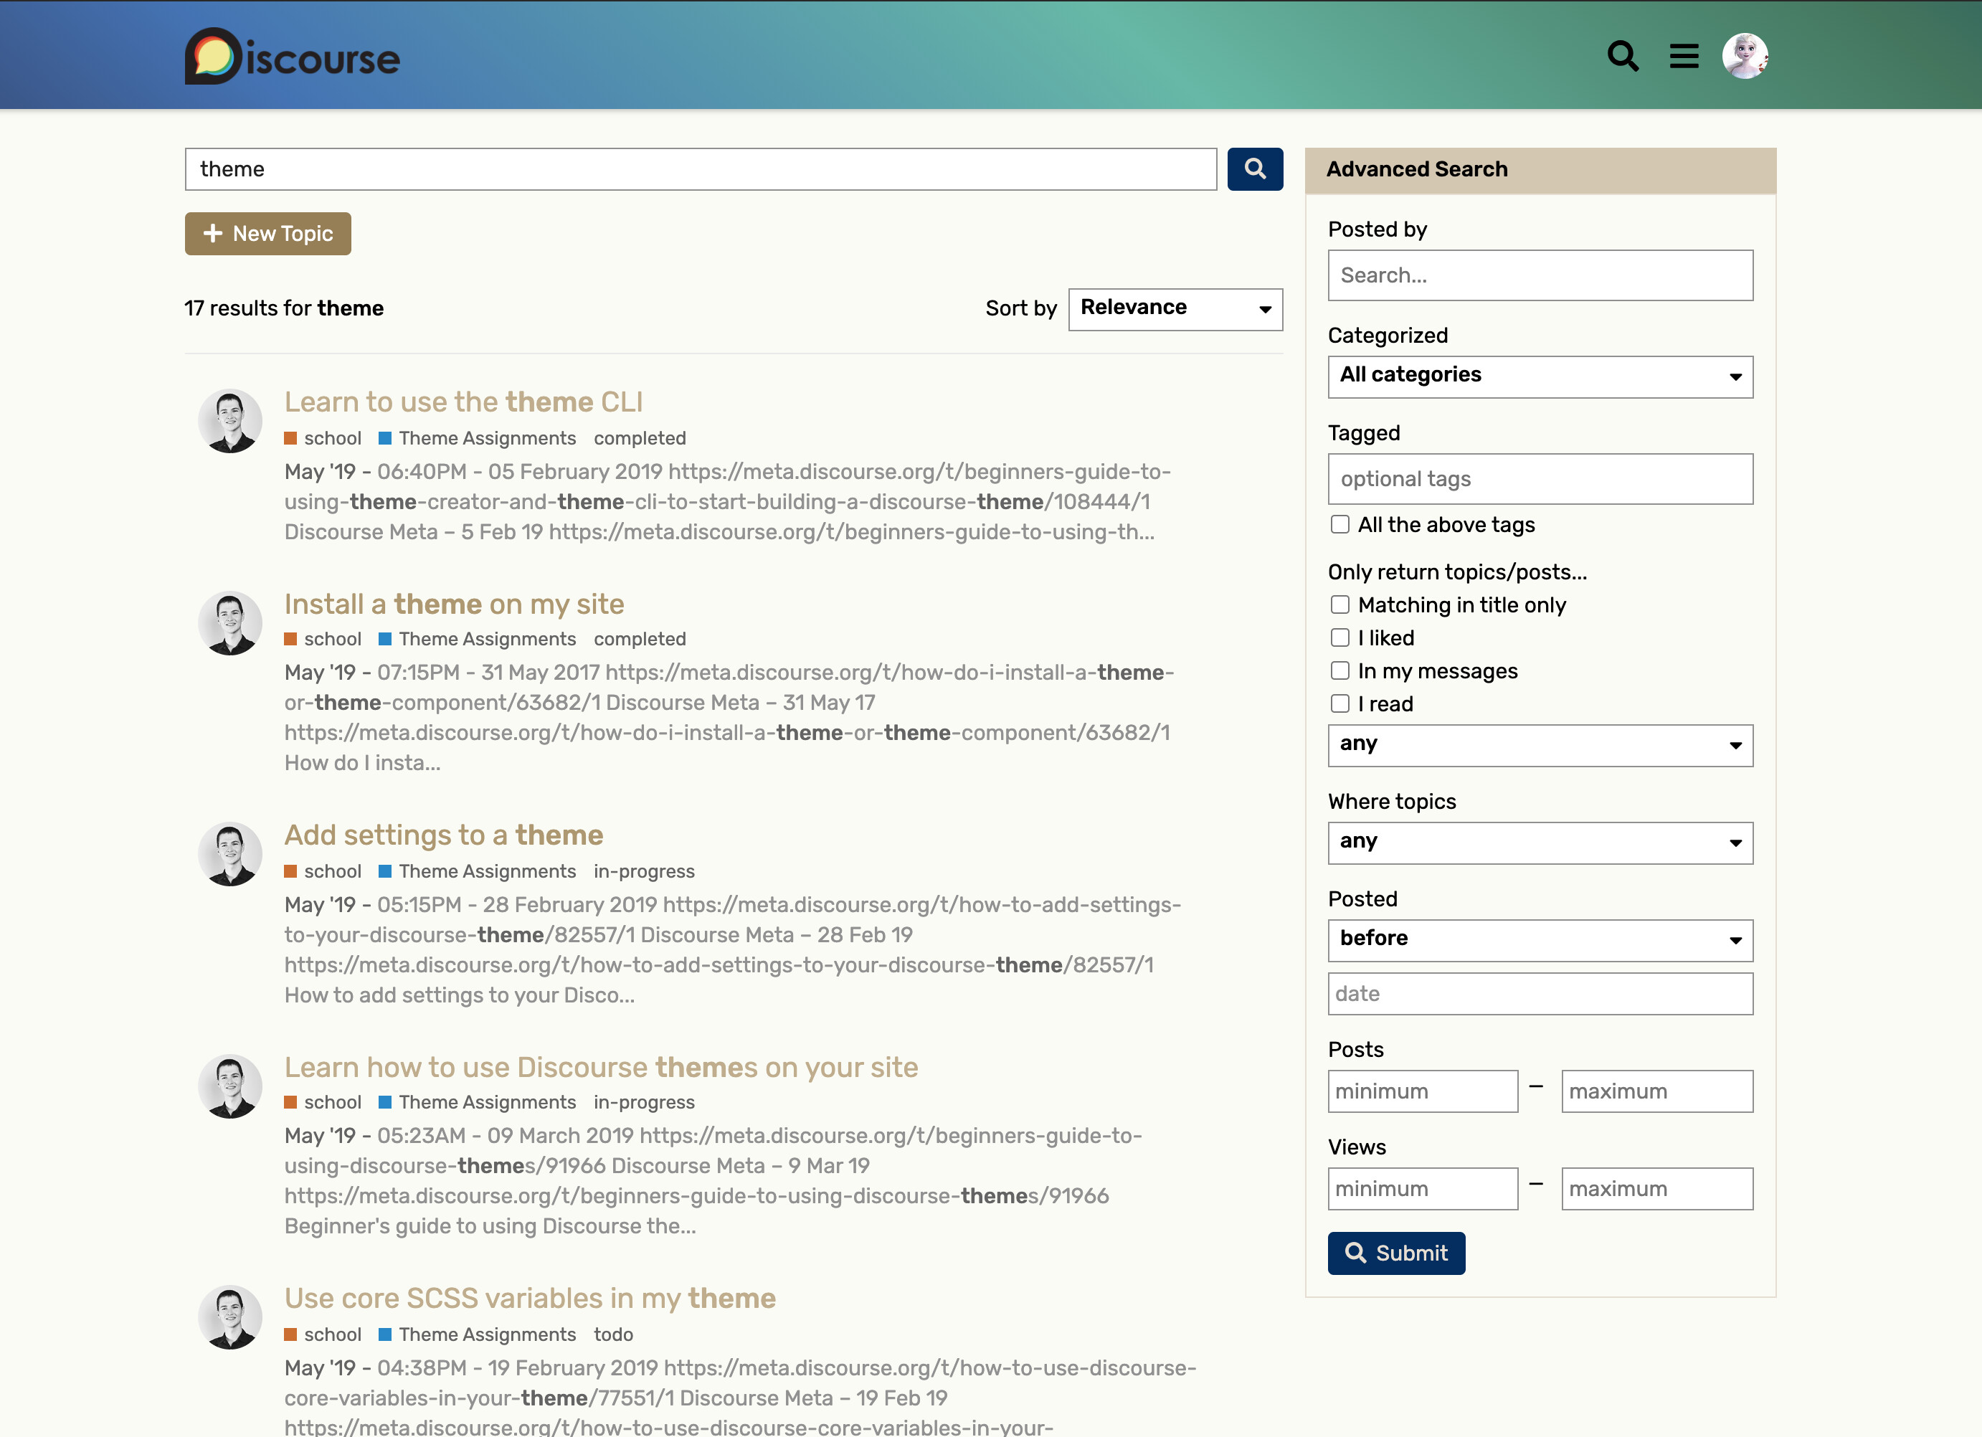This screenshot has height=1437, width=1982.
Task: Enable 'All the above tags' checkbox
Action: click(x=1339, y=524)
